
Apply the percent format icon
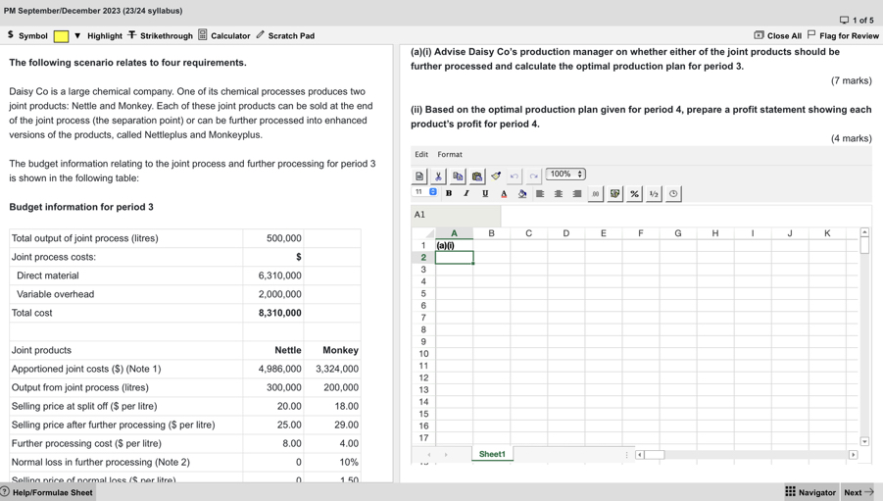(634, 194)
